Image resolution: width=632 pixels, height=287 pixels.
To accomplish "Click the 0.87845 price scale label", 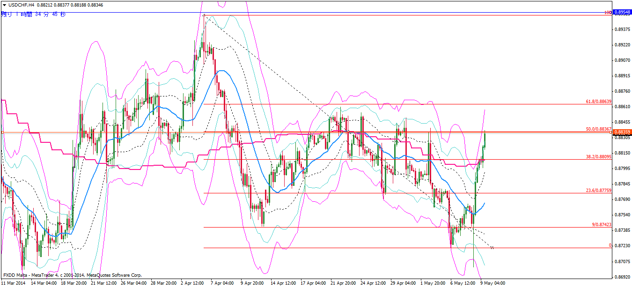I will point(622,184).
